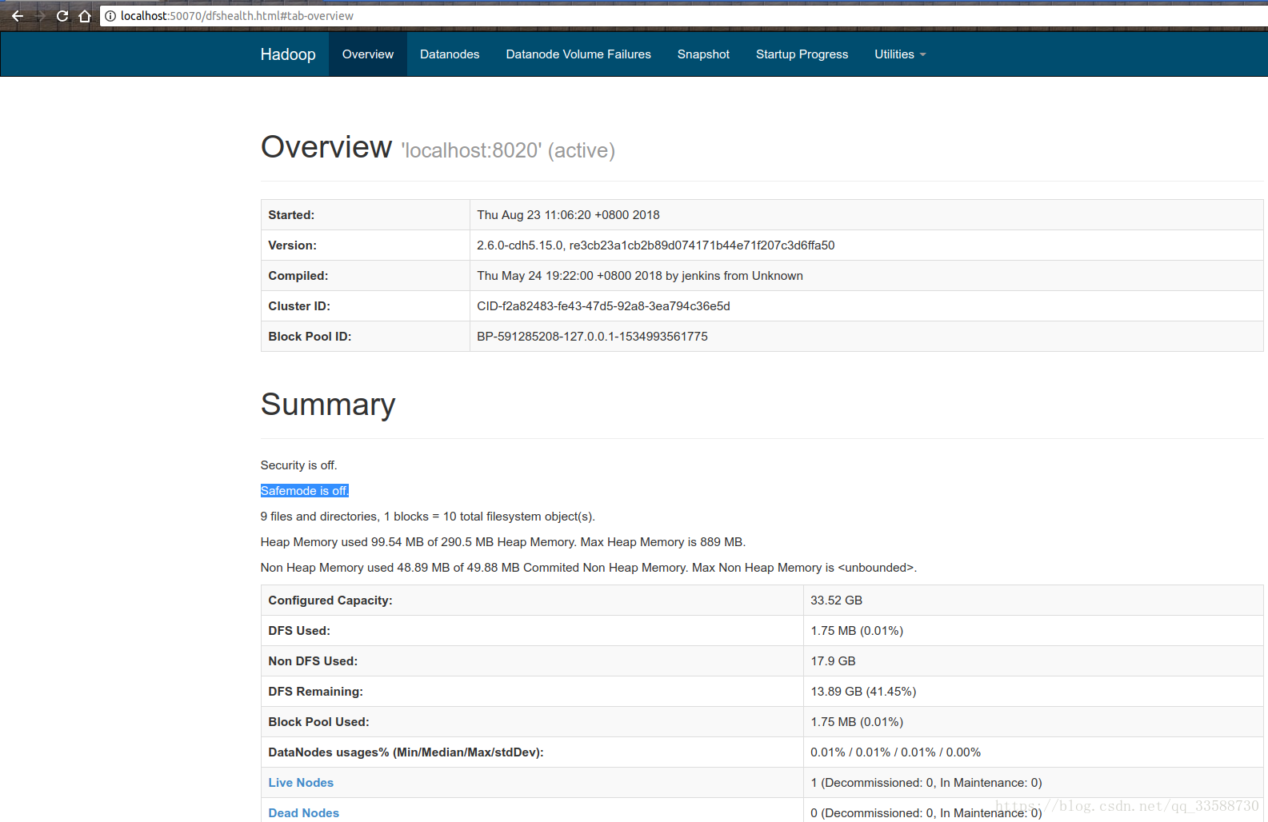Viewport: 1268px width, 822px height.
Task: Click the files and directories count line
Action: click(x=428, y=517)
